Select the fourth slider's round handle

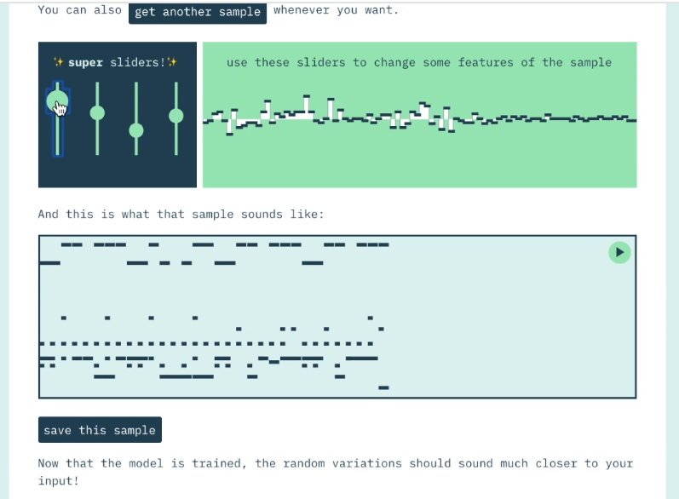coord(176,115)
